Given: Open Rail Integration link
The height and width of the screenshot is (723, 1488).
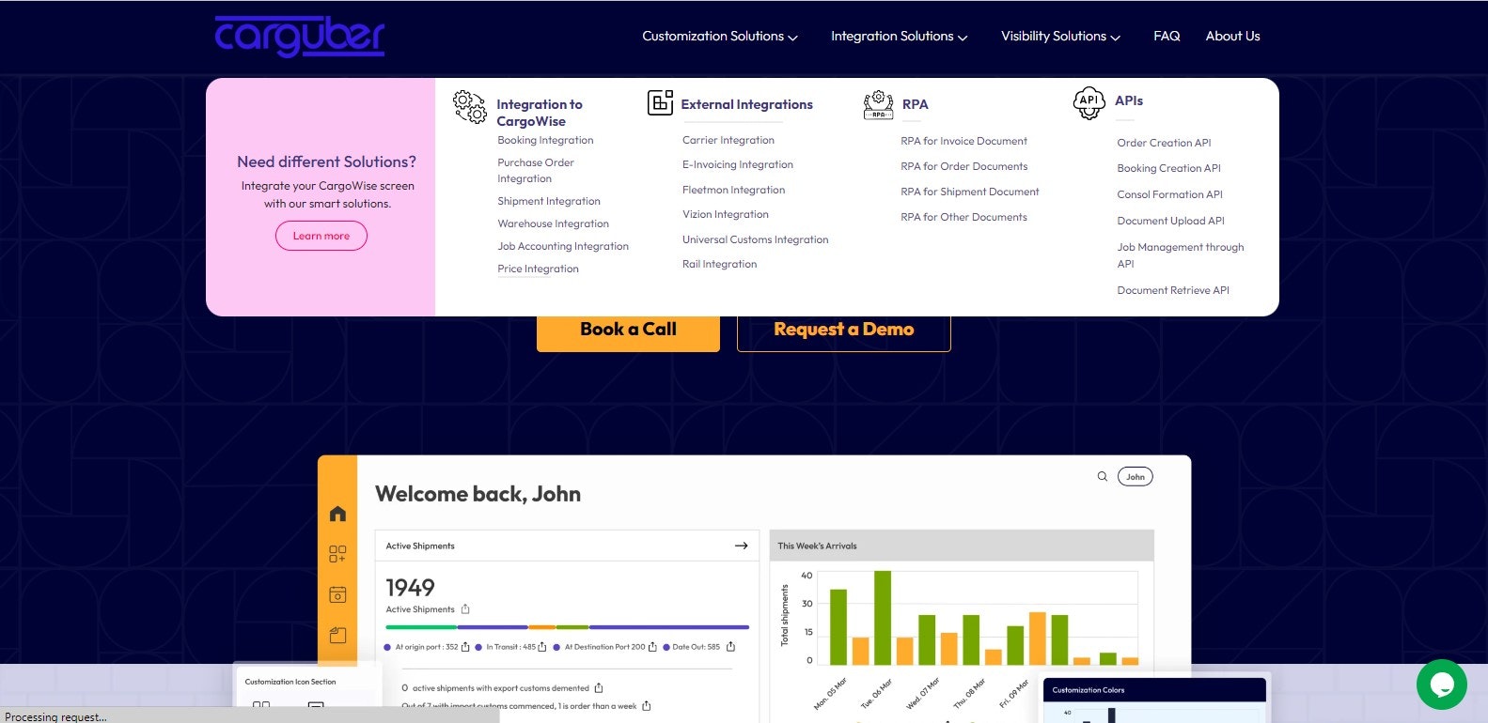Looking at the screenshot, I should coord(719,264).
